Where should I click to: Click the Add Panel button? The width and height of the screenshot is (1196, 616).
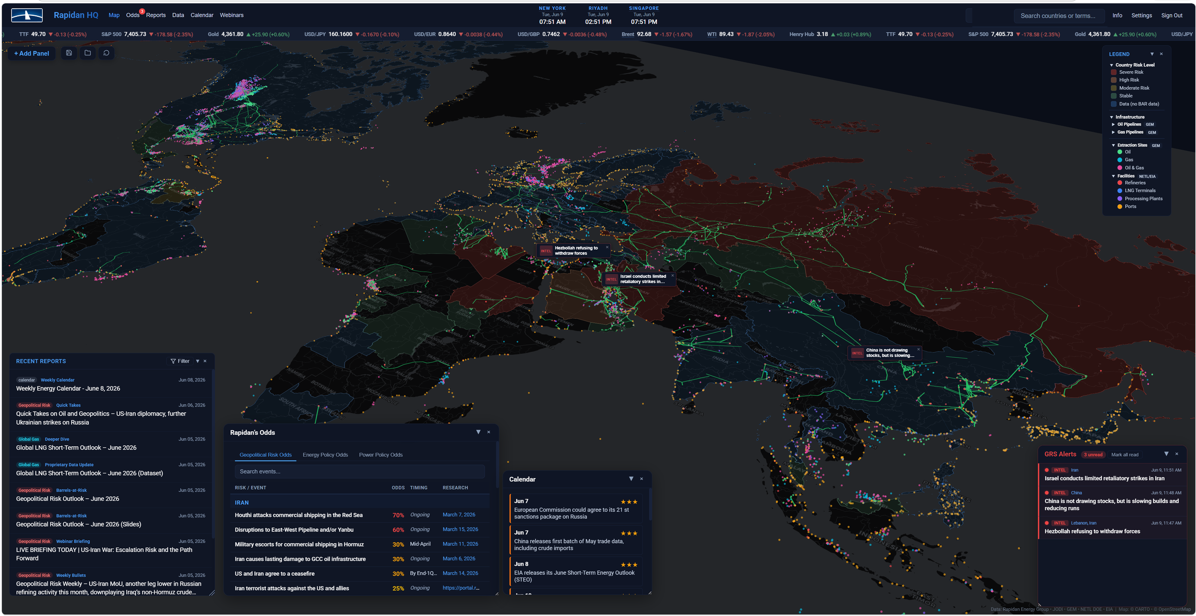32,53
